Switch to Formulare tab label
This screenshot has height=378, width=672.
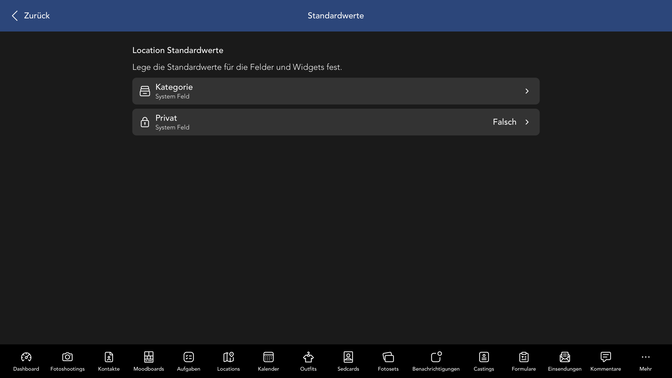click(x=524, y=369)
